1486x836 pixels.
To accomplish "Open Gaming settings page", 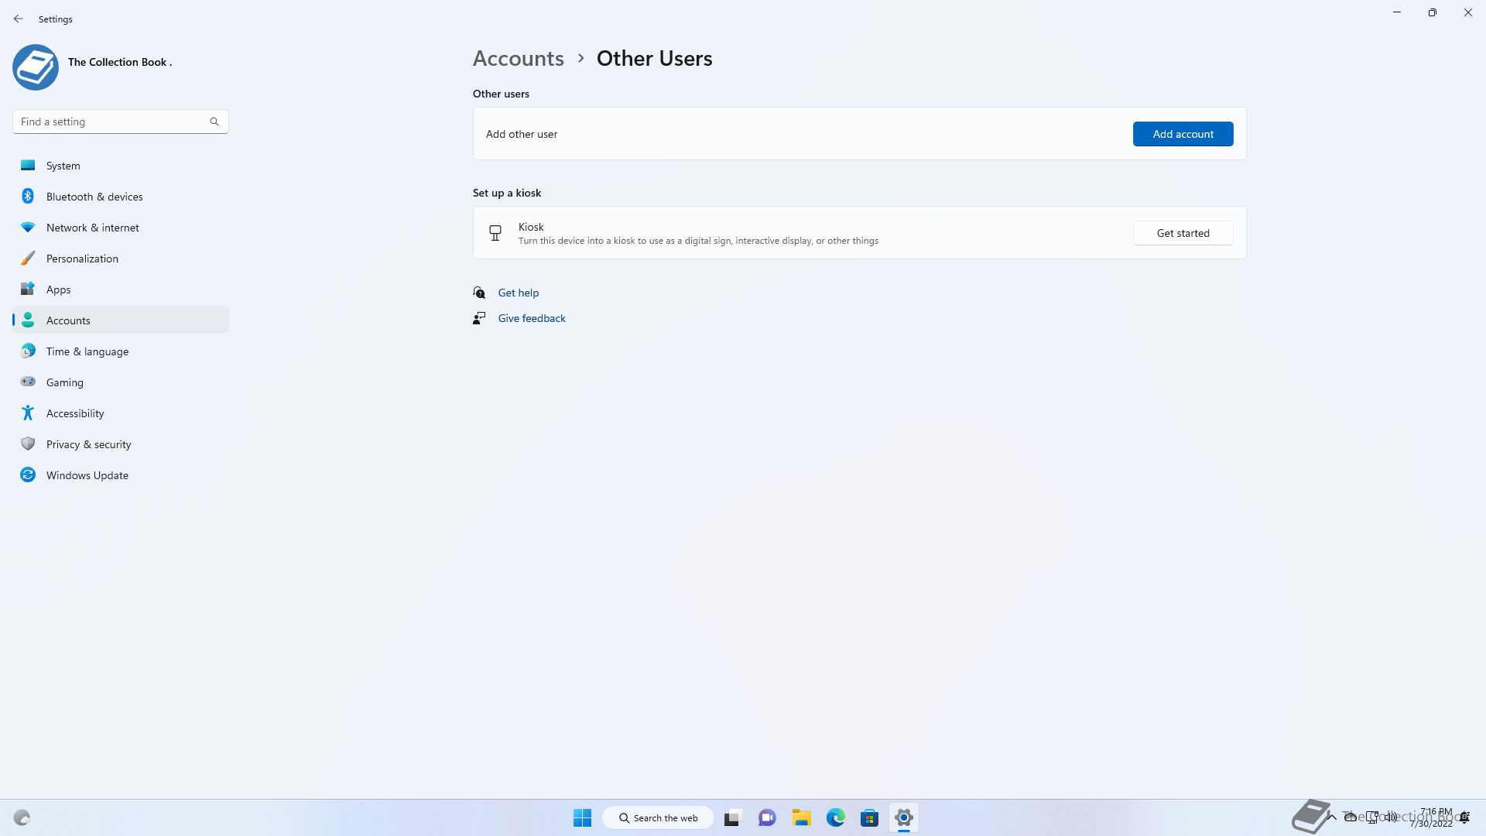I will [x=64, y=382].
